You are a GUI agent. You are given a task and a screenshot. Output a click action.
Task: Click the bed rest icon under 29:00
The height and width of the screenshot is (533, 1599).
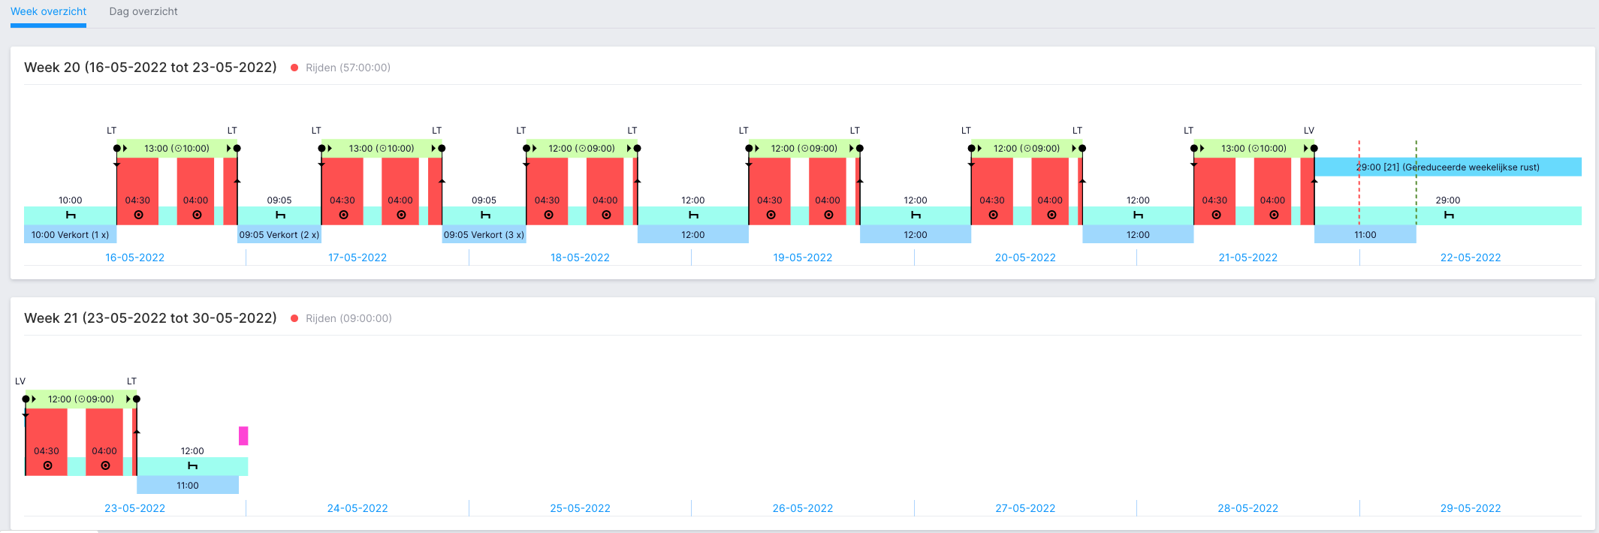click(x=1449, y=215)
